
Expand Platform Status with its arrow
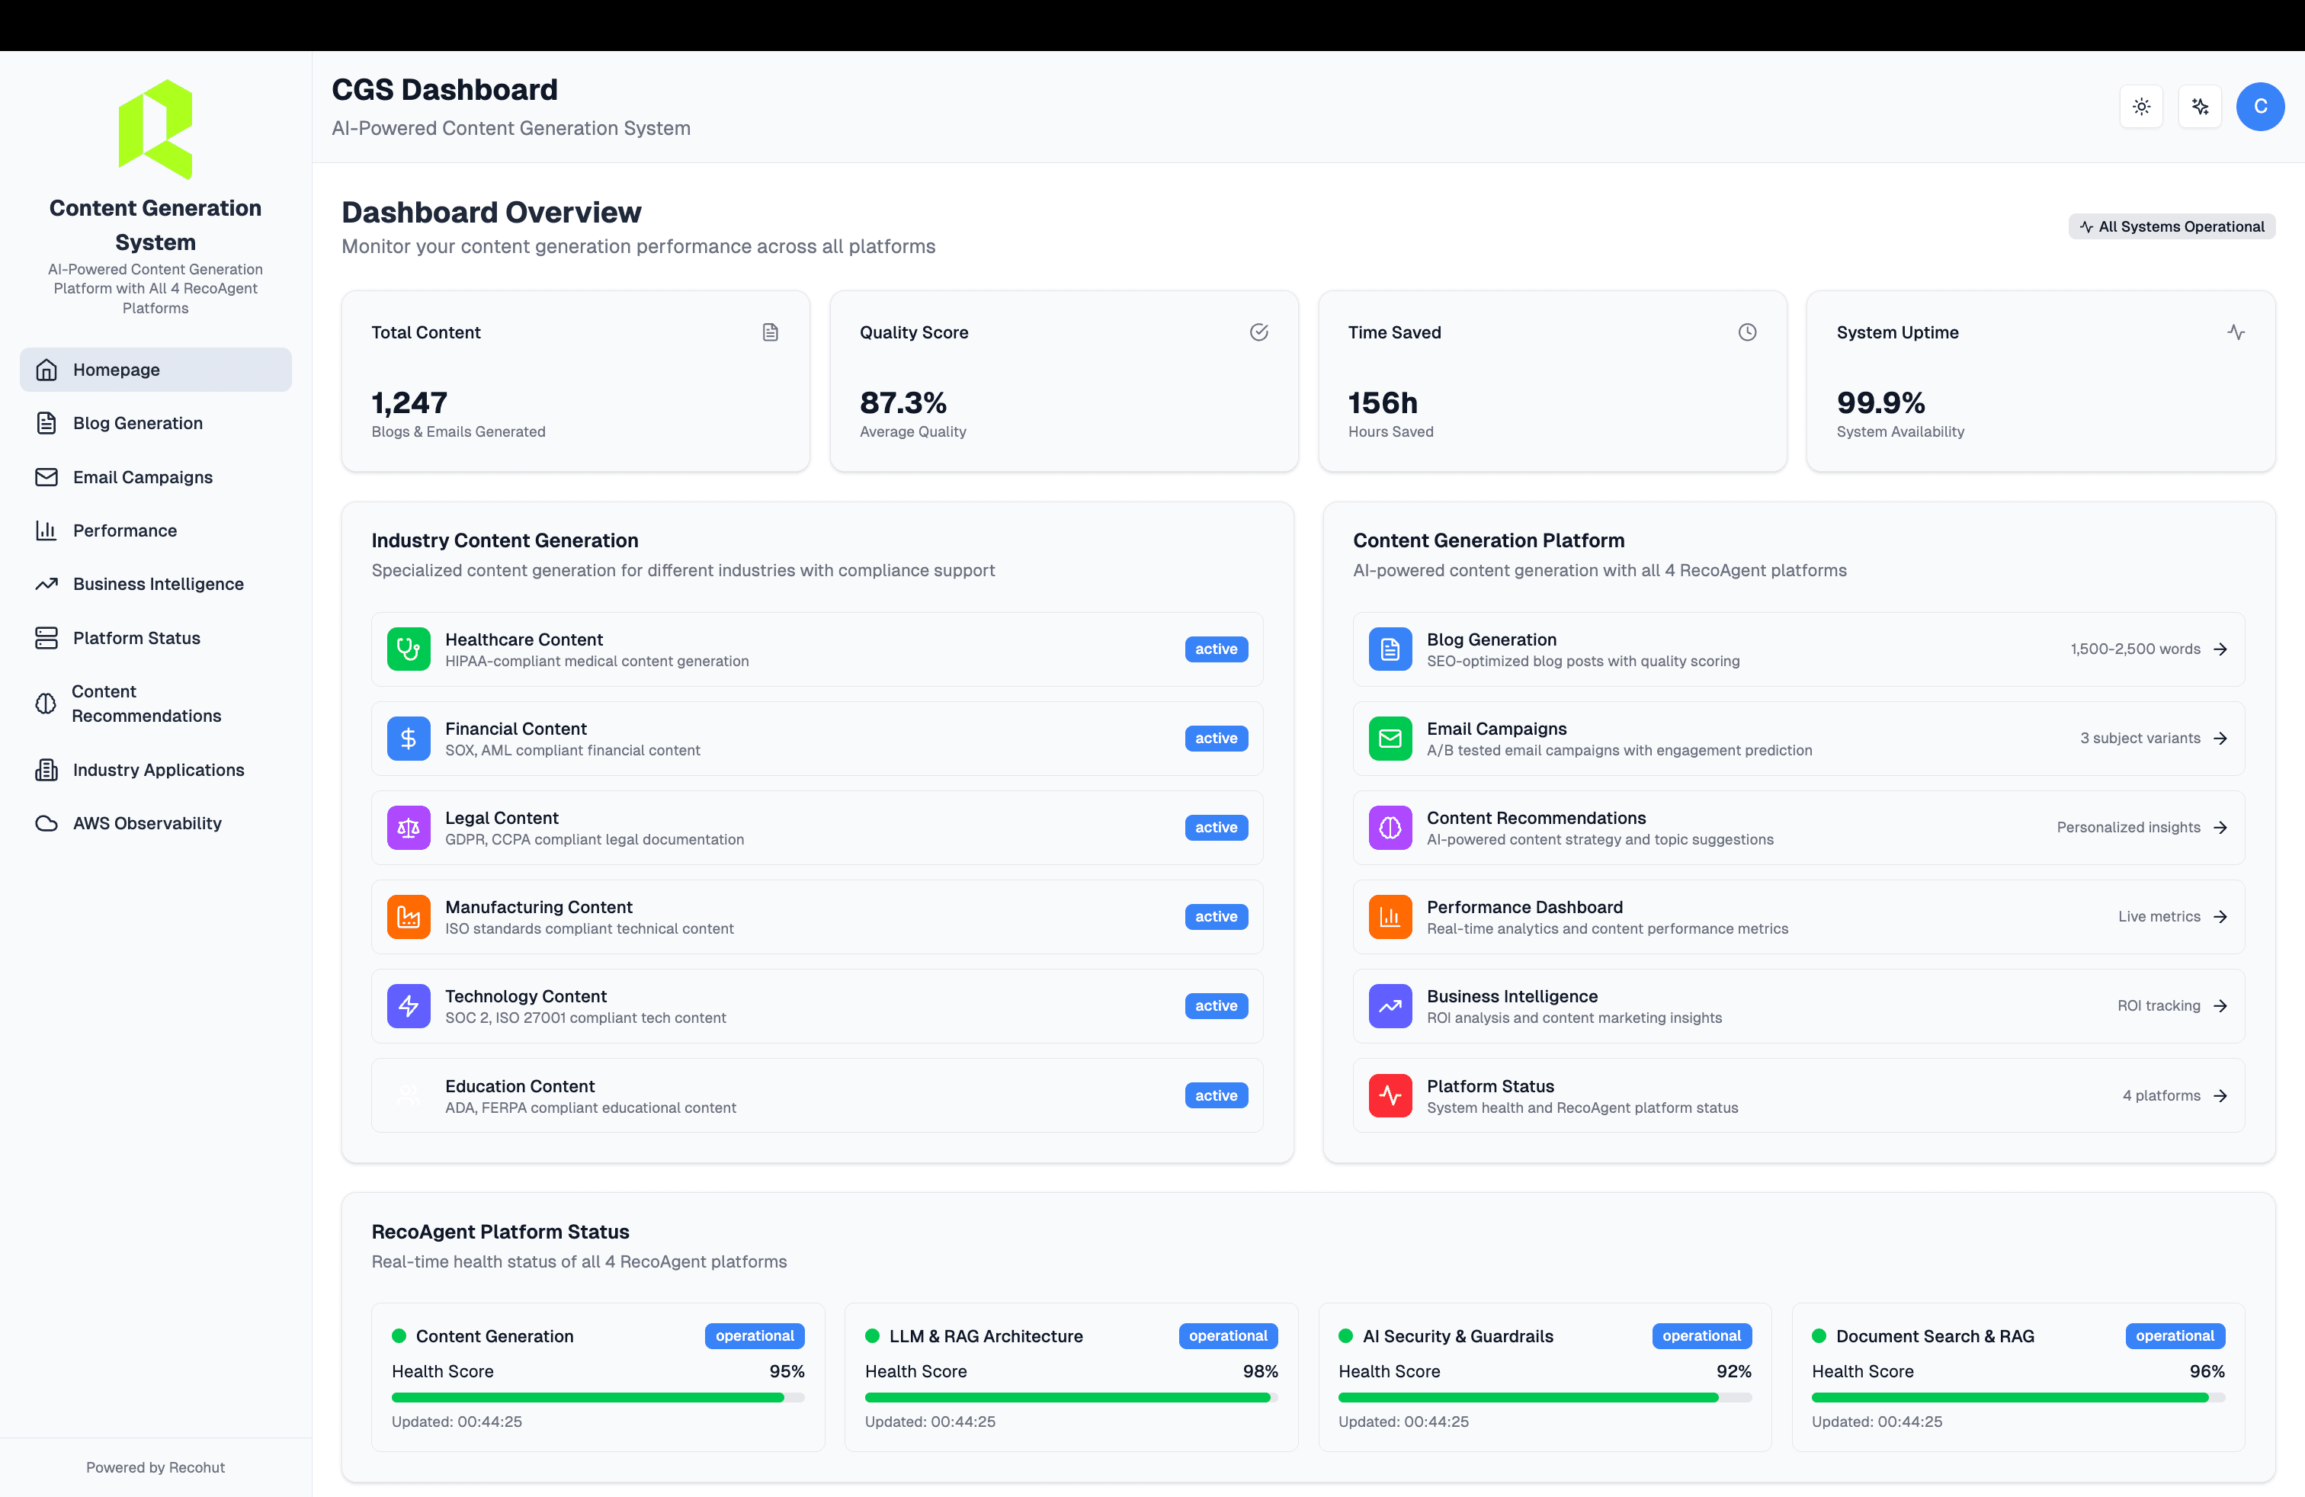click(x=2220, y=1095)
